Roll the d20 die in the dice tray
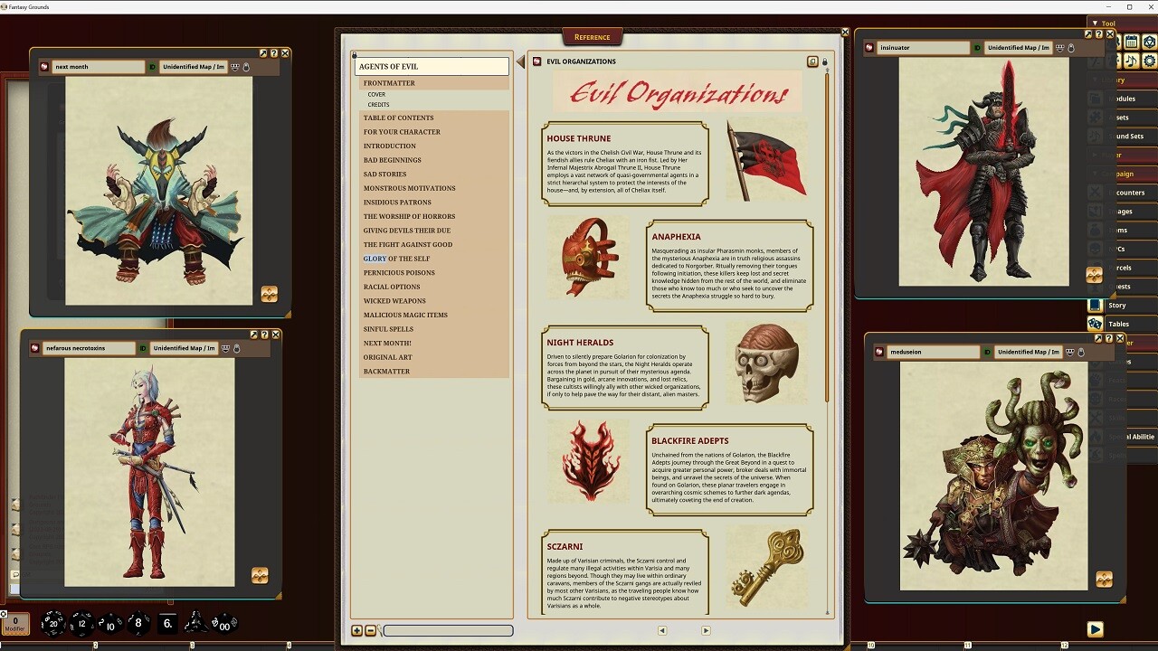 point(53,624)
